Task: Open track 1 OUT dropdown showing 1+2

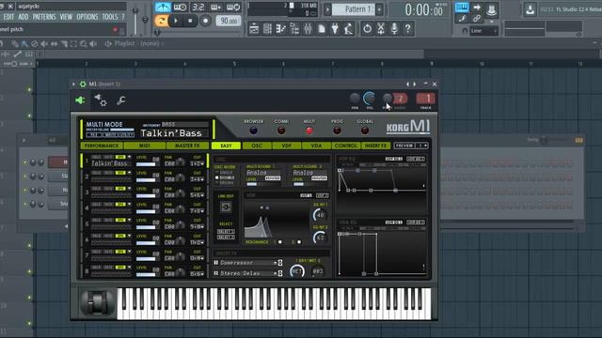Action: point(198,163)
